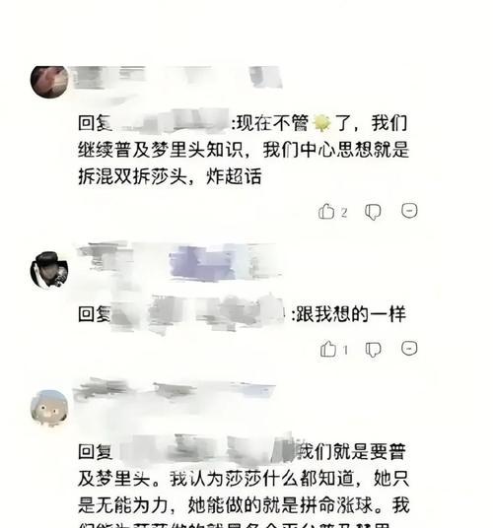Viewport: 493px width, 528px height.
Task: Tap the like count 2 on the first comment
Action: (x=343, y=213)
